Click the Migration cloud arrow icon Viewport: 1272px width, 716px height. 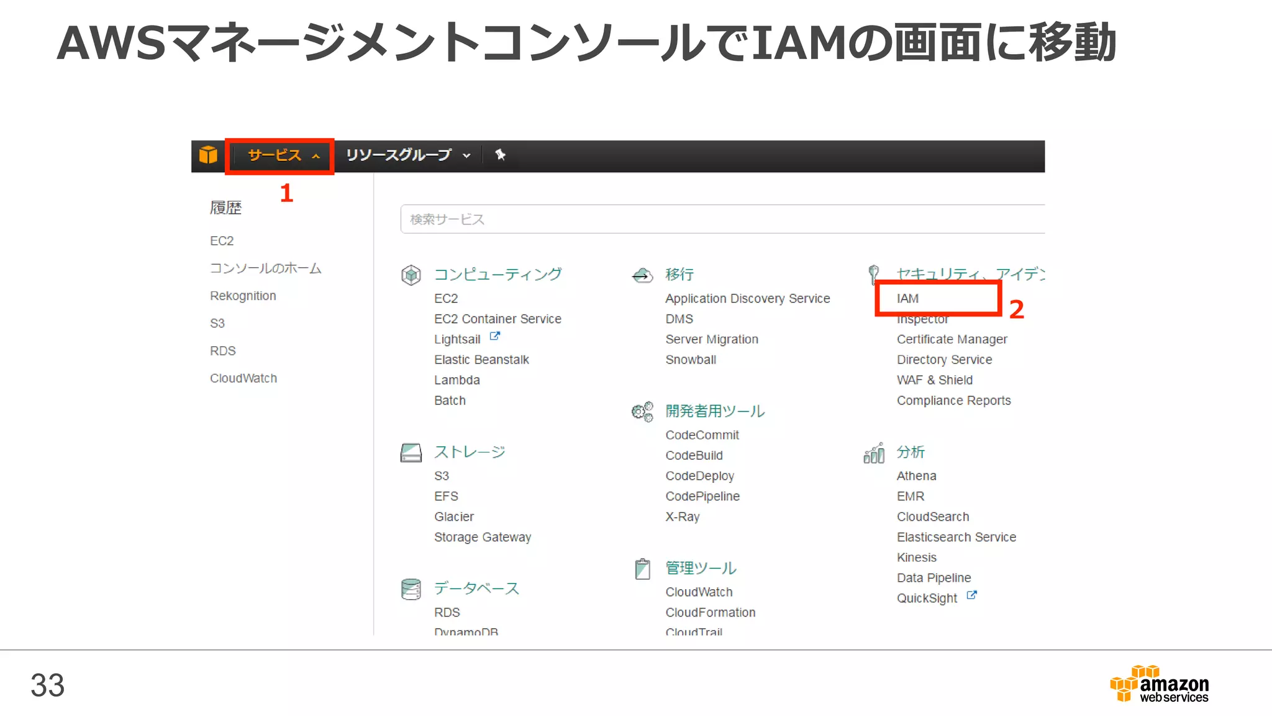point(642,275)
